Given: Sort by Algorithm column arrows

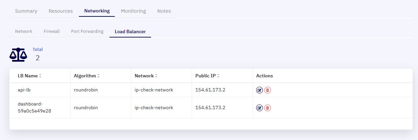Looking at the screenshot, I should coord(98,76).
